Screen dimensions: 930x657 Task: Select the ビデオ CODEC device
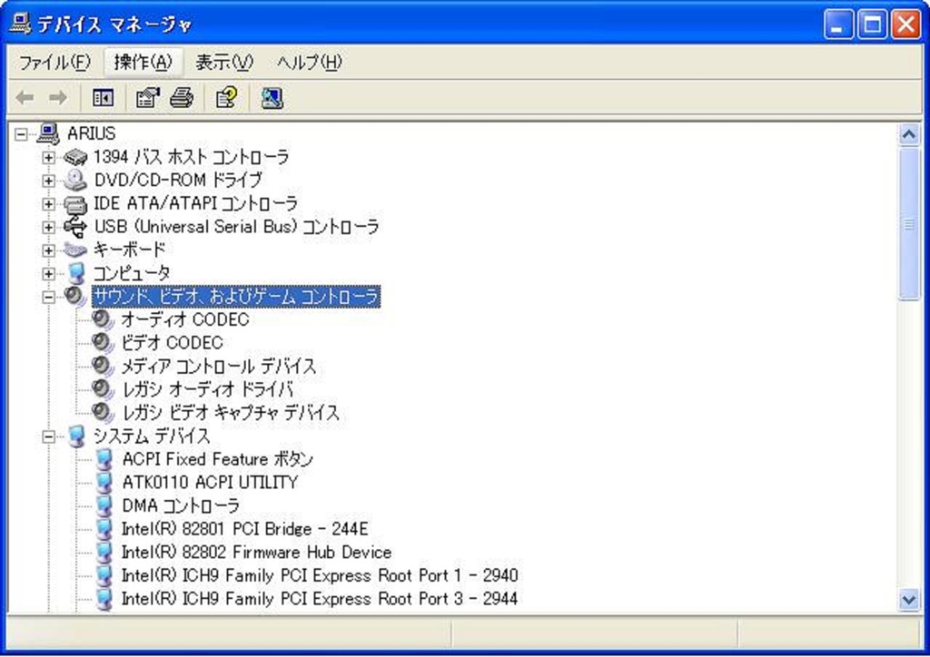point(172,343)
